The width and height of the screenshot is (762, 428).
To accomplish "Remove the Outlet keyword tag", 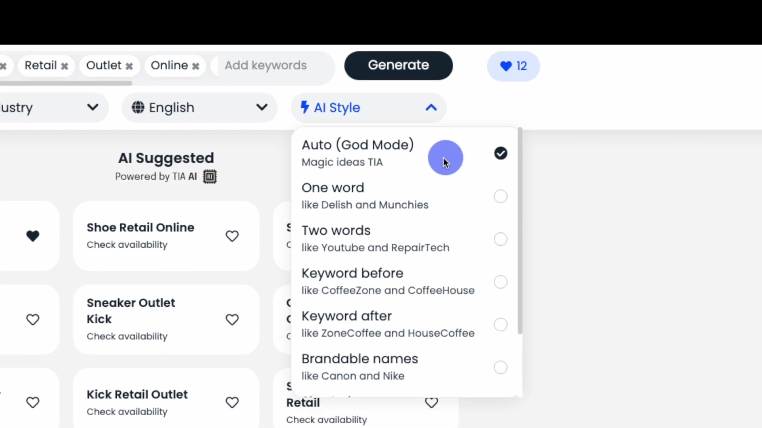I will tap(129, 66).
